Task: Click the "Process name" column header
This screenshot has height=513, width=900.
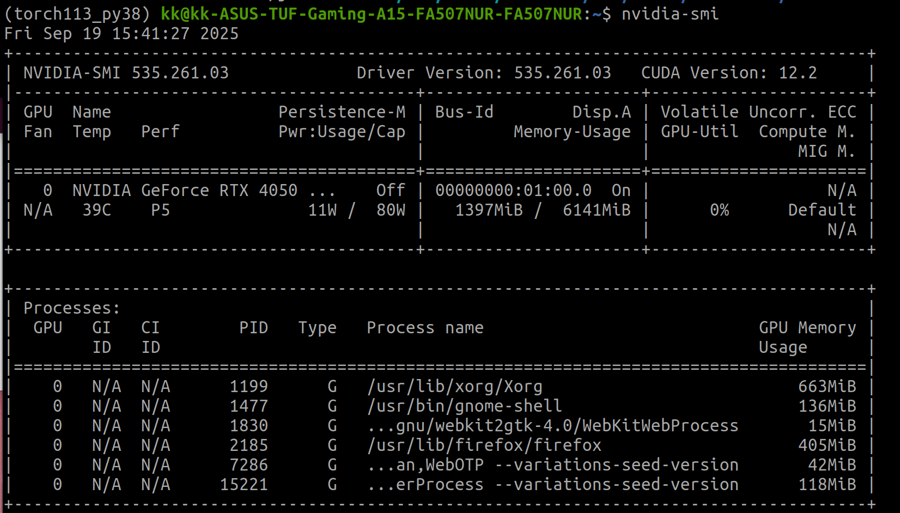Action: point(425,328)
